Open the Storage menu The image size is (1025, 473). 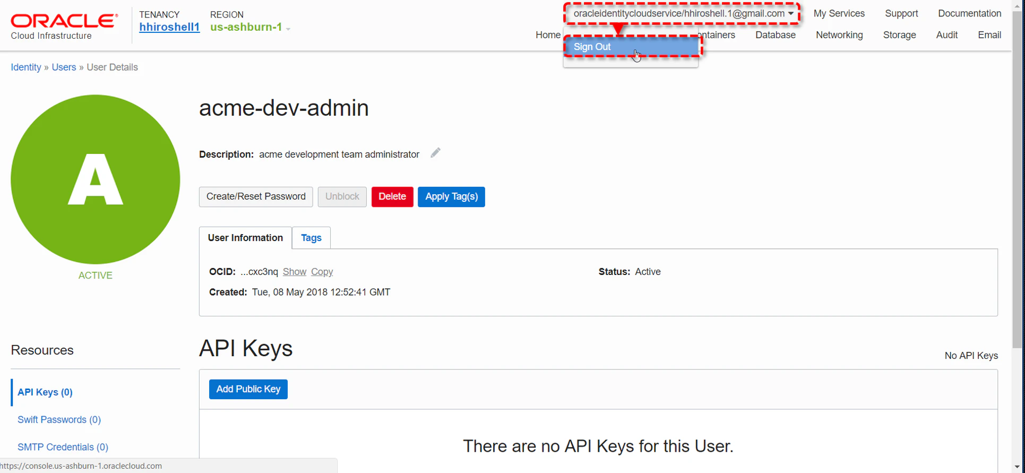pyautogui.click(x=899, y=35)
